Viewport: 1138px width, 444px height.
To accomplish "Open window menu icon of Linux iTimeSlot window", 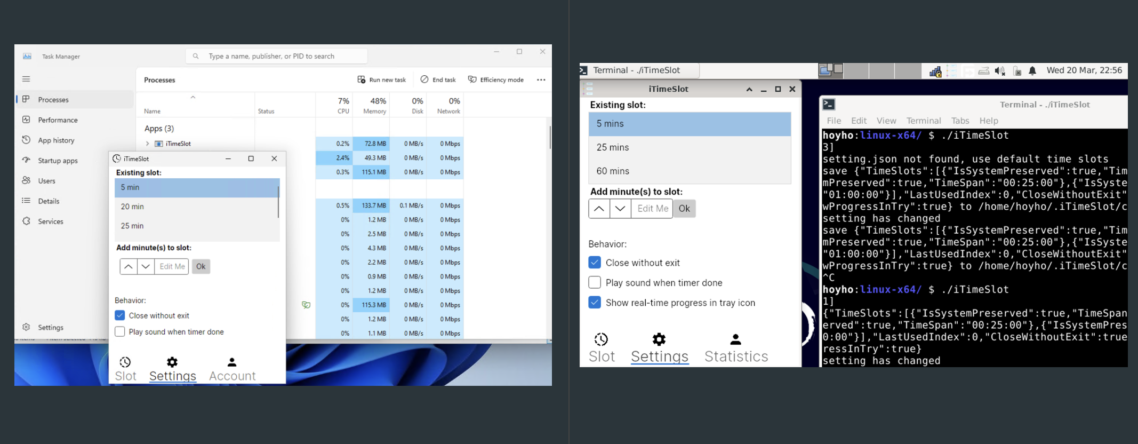I will coord(589,89).
